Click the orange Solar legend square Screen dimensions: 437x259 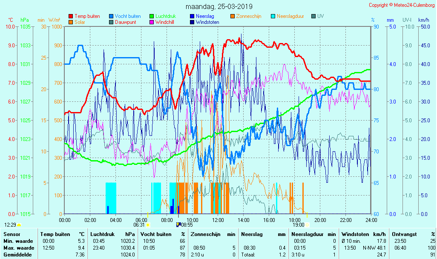(71, 22)
